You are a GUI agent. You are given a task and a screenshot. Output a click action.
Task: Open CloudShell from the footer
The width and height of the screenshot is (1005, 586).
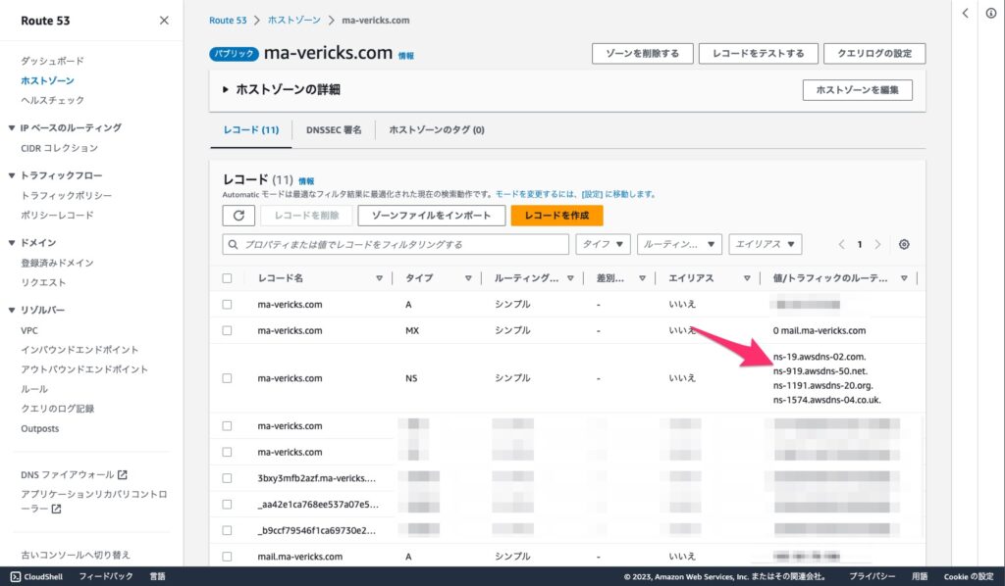click(x=36, y=576)
